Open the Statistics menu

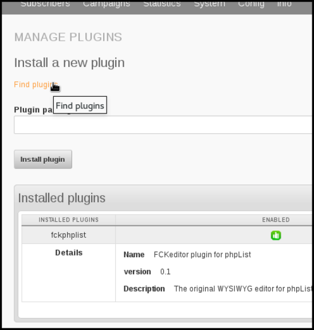(x=162, y=4)
